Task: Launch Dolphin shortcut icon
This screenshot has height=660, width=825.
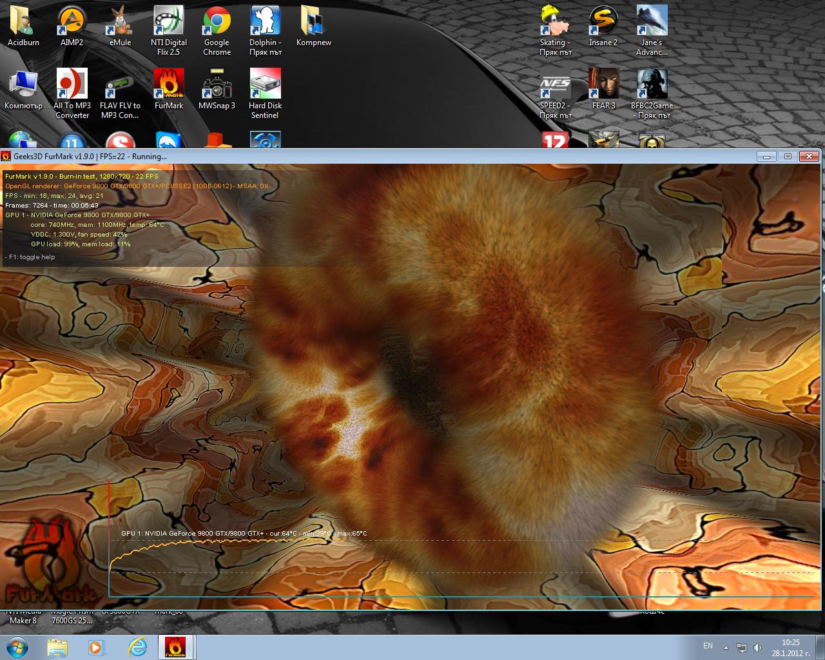Action: click(266, 30)
